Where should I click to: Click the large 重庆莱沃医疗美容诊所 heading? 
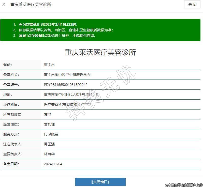pyautogui.click(x=100, y=52)
